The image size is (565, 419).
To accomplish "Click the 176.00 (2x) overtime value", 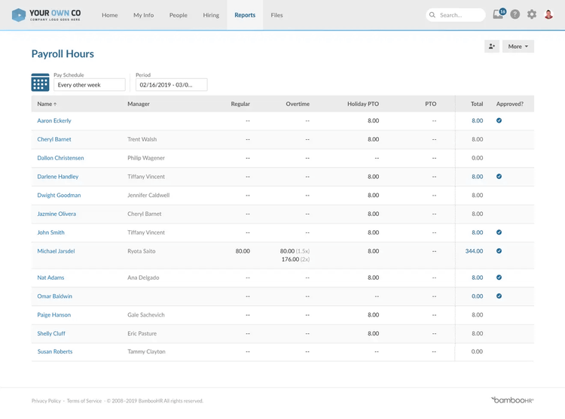I will [295, 260].
